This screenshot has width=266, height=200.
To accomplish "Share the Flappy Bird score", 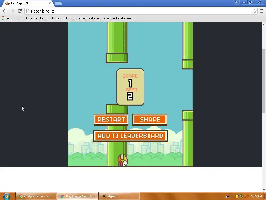I will point(150,120).
